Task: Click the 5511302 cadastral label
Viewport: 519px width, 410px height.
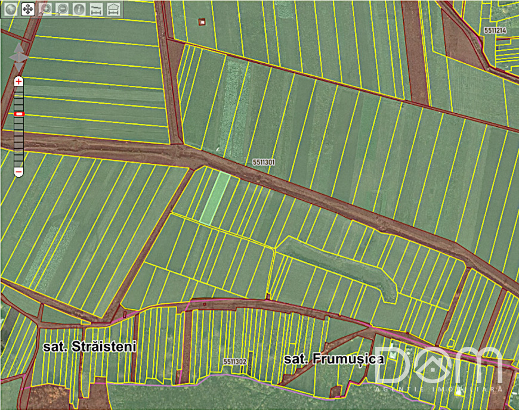Action: (235, 362)
